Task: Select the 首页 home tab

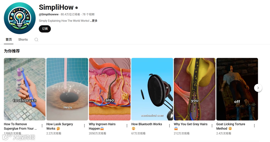Action: coord(8,39)
